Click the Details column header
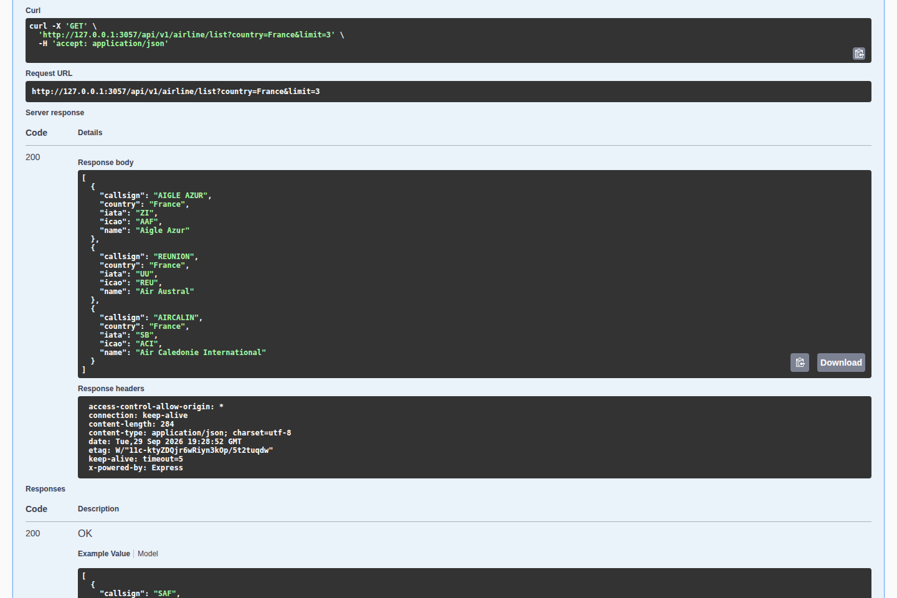The image size is (897, 598). coord(90,133)
